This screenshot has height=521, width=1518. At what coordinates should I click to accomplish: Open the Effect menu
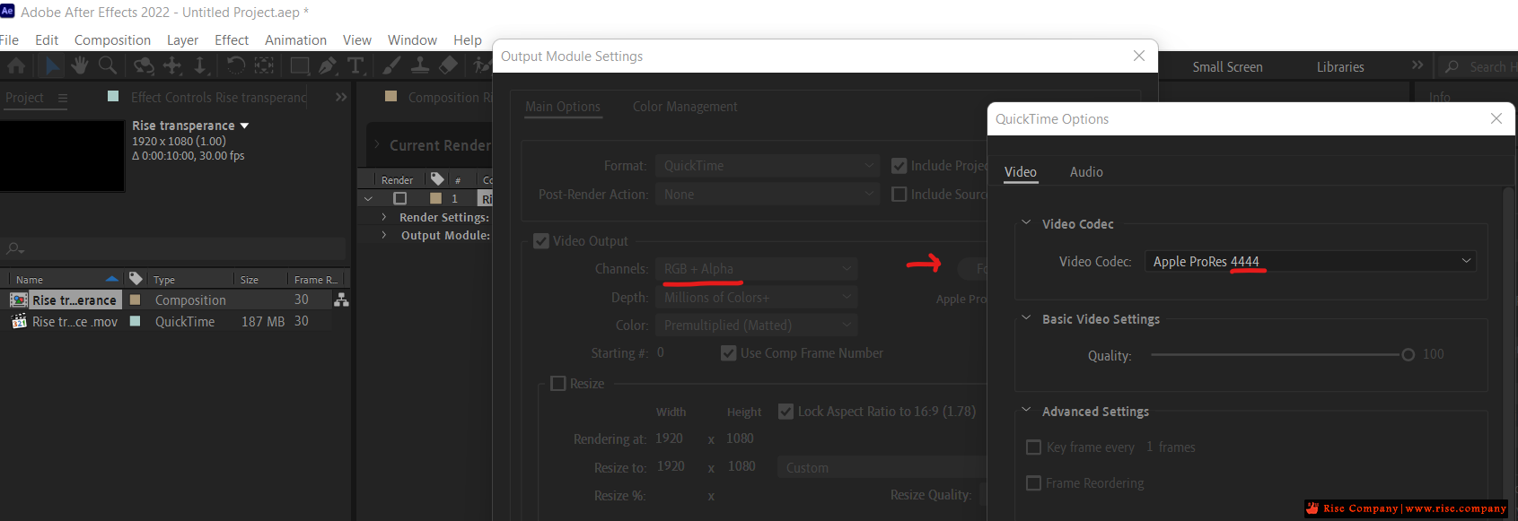point(232,39)
